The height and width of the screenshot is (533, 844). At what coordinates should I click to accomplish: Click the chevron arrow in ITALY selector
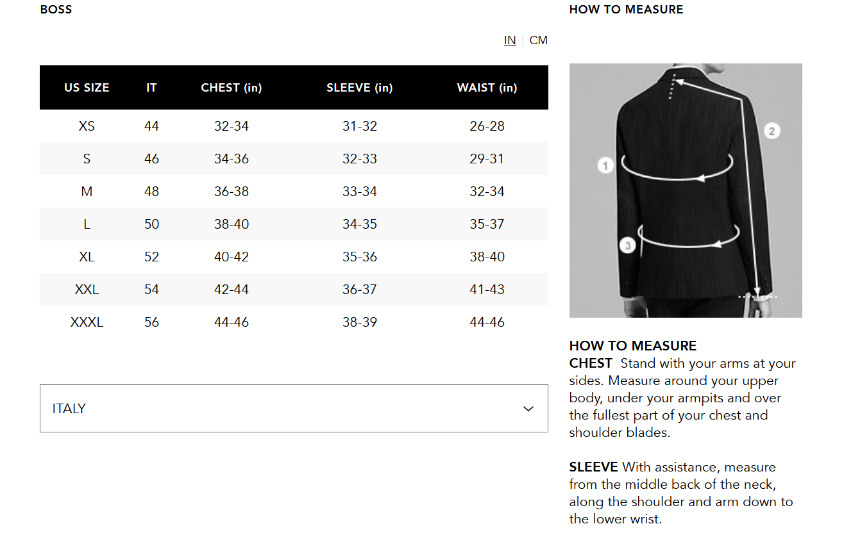point(528,409)
